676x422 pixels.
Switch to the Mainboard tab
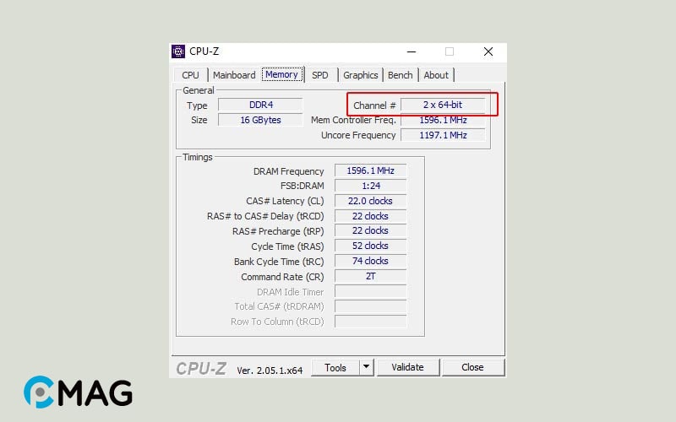click(234, 75)
